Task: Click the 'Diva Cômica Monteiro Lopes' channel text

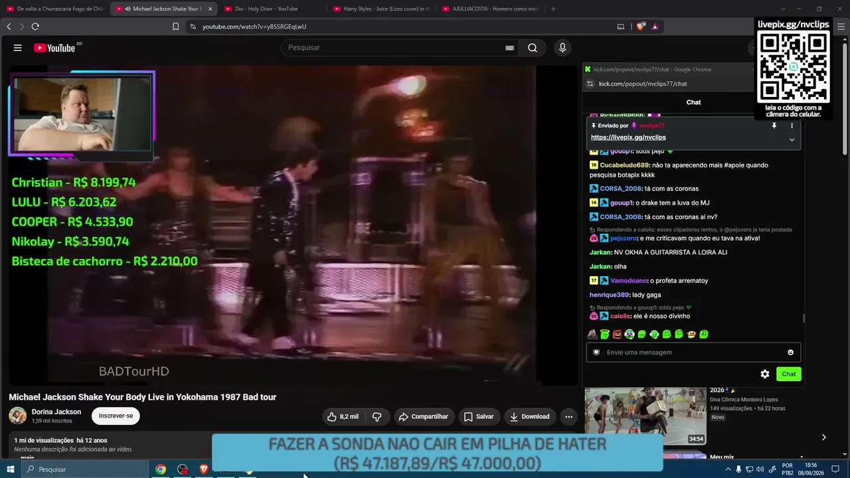Action: pyautogui.click(x=744, y=400)
